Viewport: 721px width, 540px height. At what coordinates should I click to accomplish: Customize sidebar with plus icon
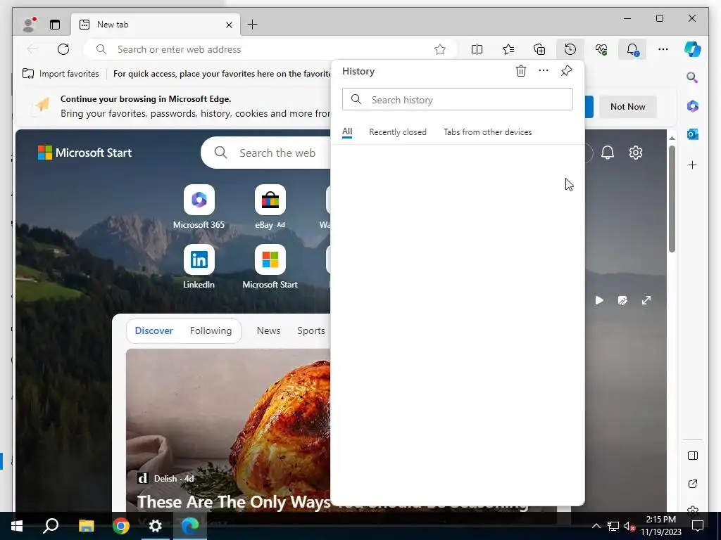pyautogui.click(x=693, y=165)
